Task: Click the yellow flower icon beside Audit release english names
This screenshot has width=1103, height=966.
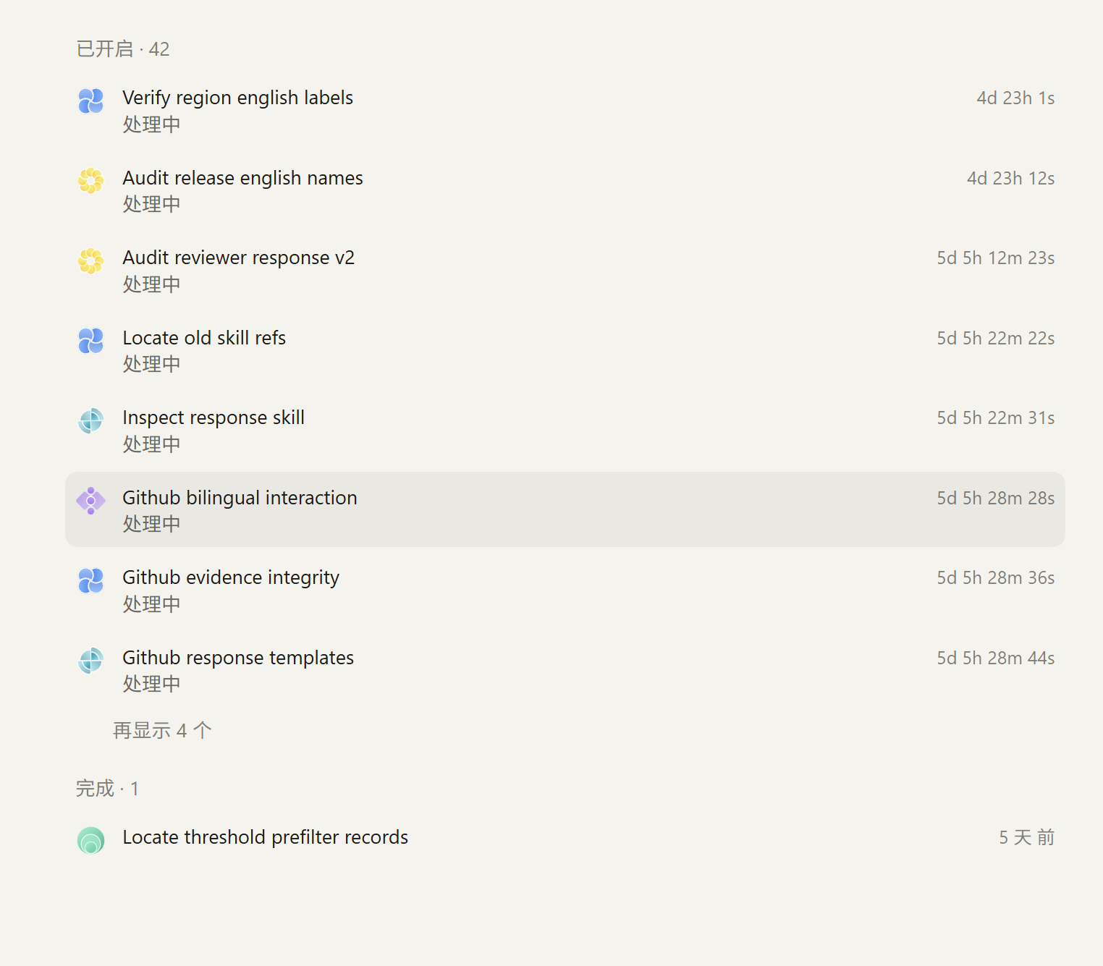Action: pyautogui.click(x=90, y=181)
